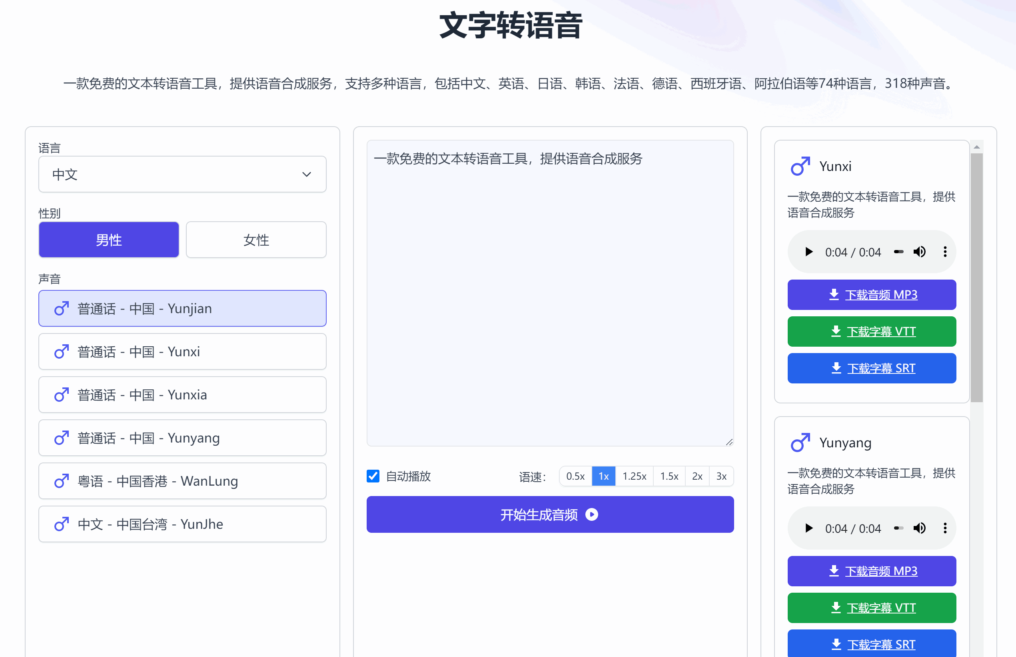Screen dimensions: 1016x657
Task: Toggle the 自动播放 checkbox
Action: (x=373, y=476)
